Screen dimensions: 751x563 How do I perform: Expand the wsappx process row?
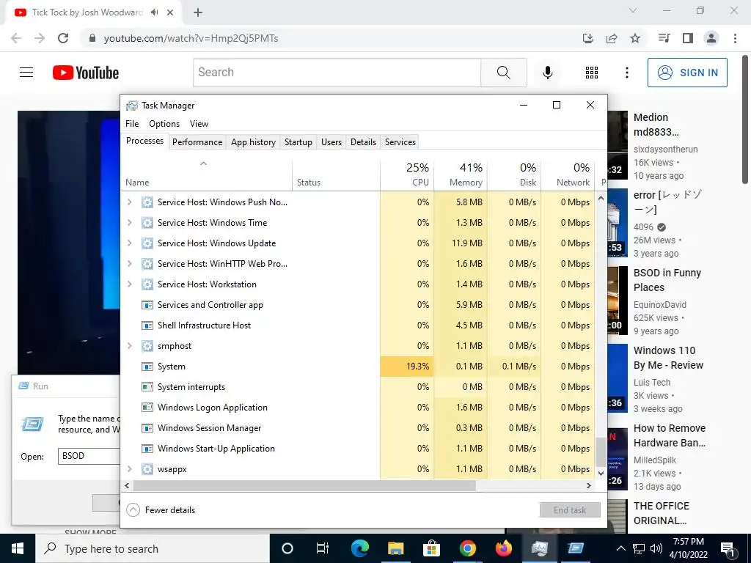click(129, 469)
